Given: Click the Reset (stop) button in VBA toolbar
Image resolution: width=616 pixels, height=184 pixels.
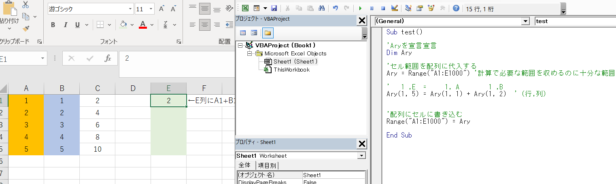Looking at the screenshot, I should 383,8.
